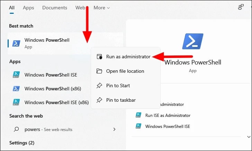Click the search magnifier icon next to powers
Image resolution: width=252 pixels, height=151 pixels.
click(16, 129)
